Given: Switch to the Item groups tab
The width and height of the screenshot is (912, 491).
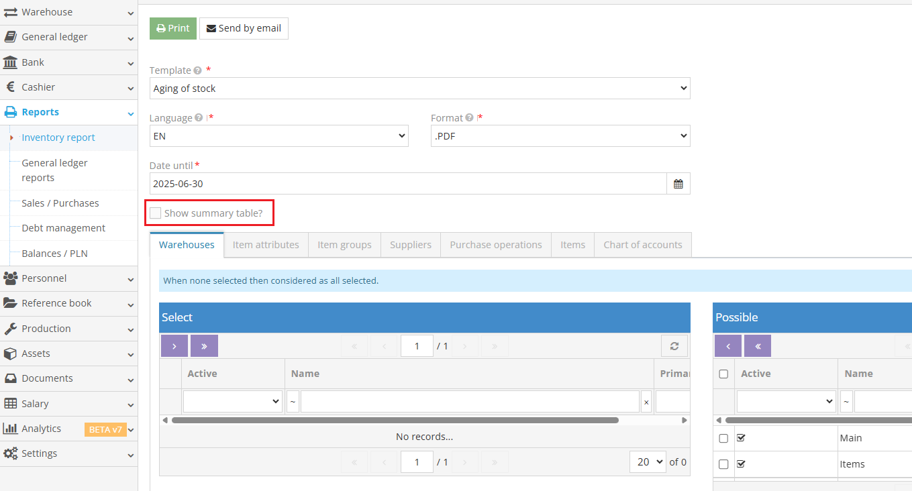Looking at the screenshot, I should pyautogui.click(x=344, y=244).
